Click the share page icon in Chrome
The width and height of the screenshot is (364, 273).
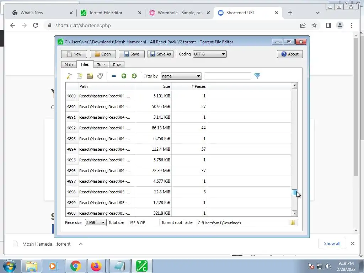tap(303, 25)
